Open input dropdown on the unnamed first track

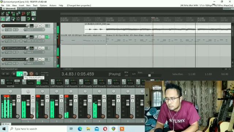[34, 30]
